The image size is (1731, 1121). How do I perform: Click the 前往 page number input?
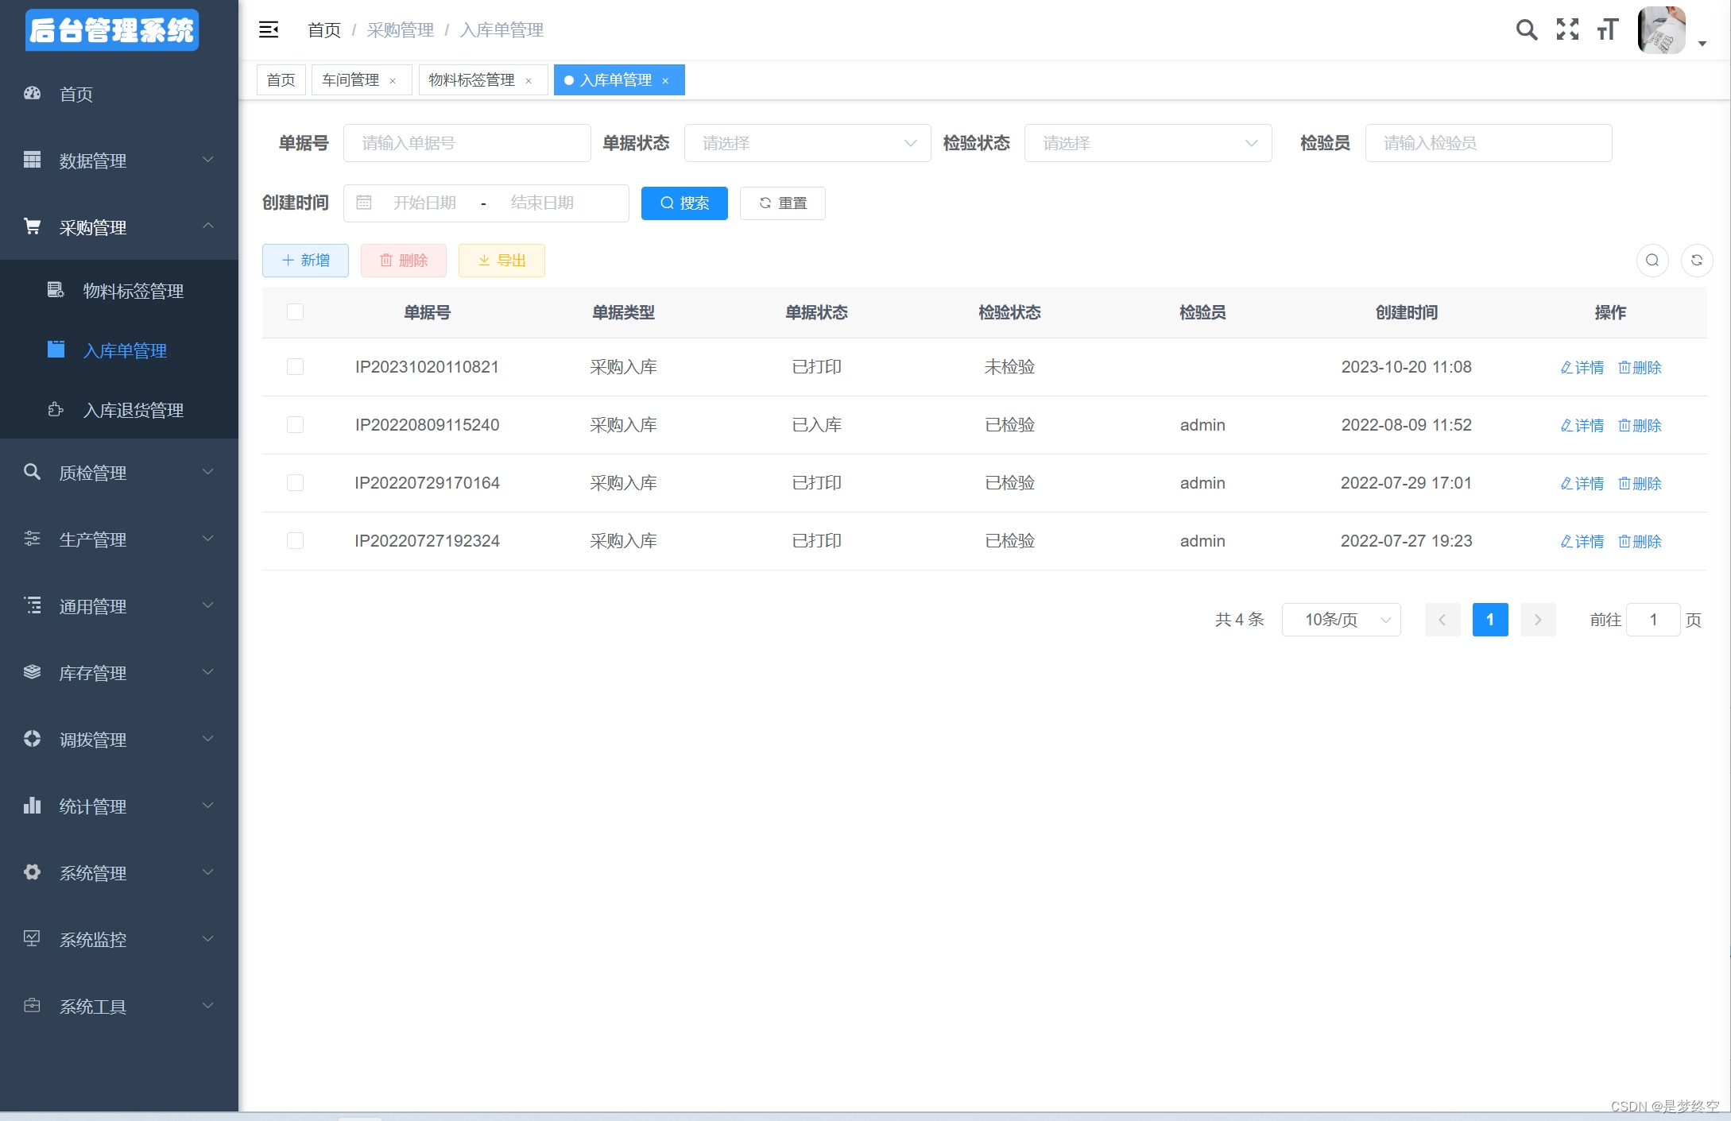[x=1653, y=620]
